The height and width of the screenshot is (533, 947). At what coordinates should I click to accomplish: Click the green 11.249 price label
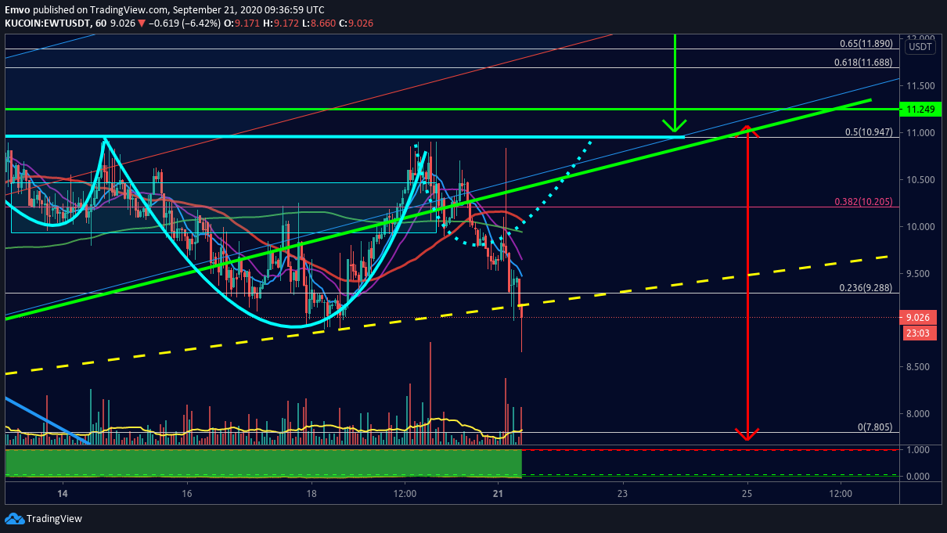point(919,109)
